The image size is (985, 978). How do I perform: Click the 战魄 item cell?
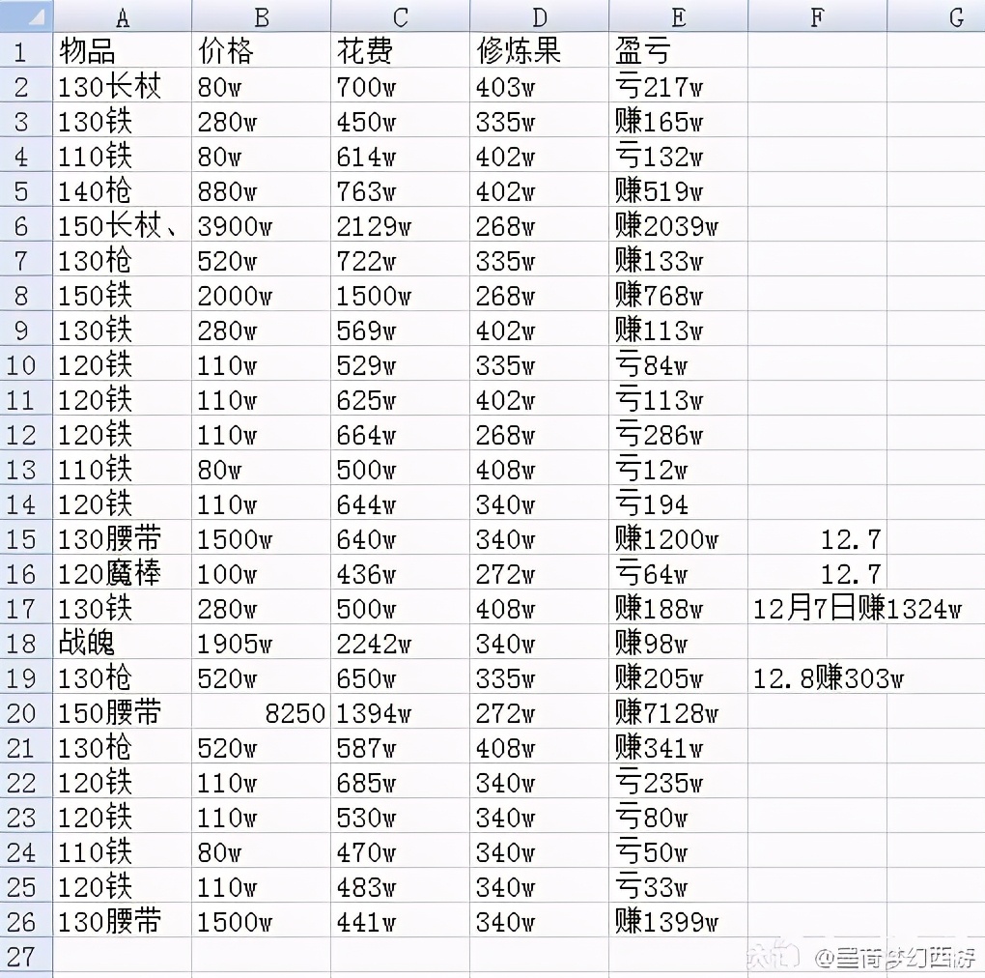(122, 643)
